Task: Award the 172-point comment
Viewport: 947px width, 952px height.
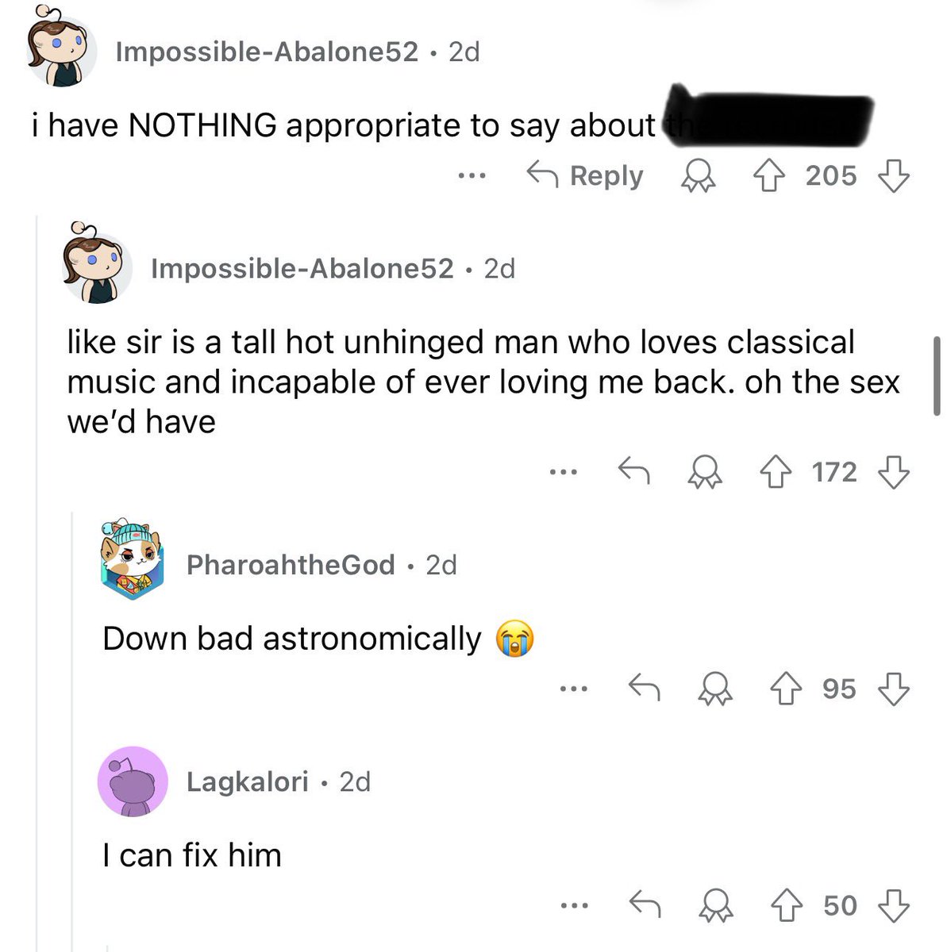Action: point(705,473)
